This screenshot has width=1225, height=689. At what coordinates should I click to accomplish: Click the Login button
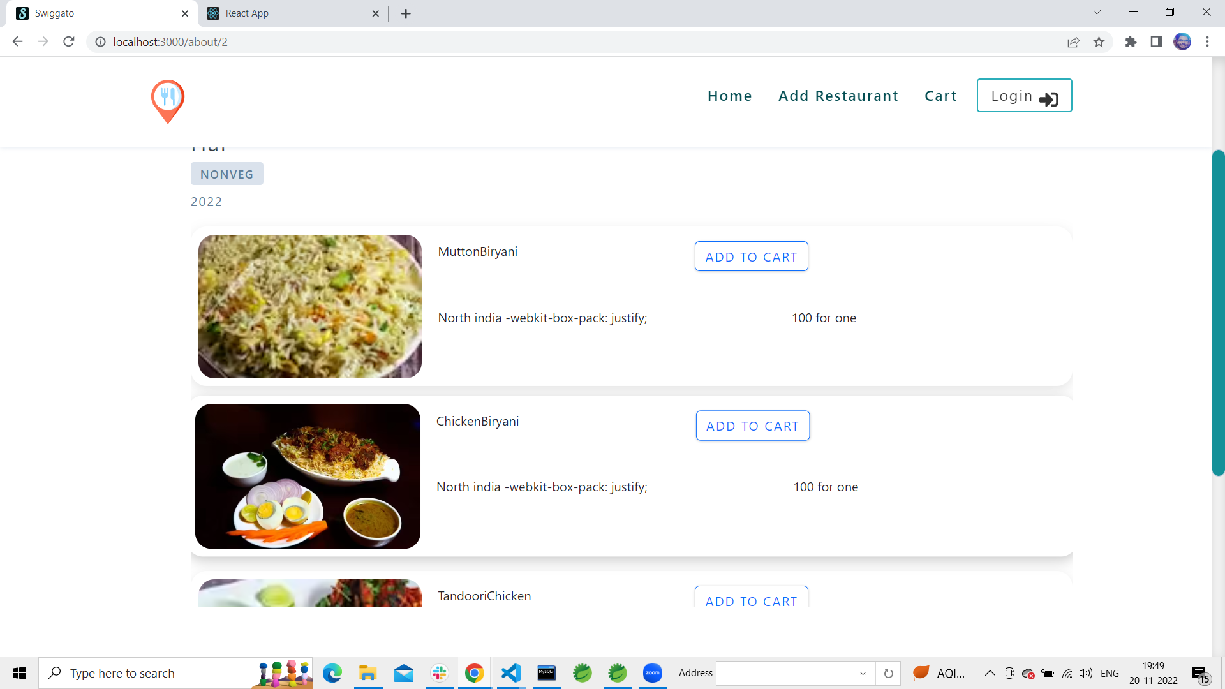[1024, 96]
